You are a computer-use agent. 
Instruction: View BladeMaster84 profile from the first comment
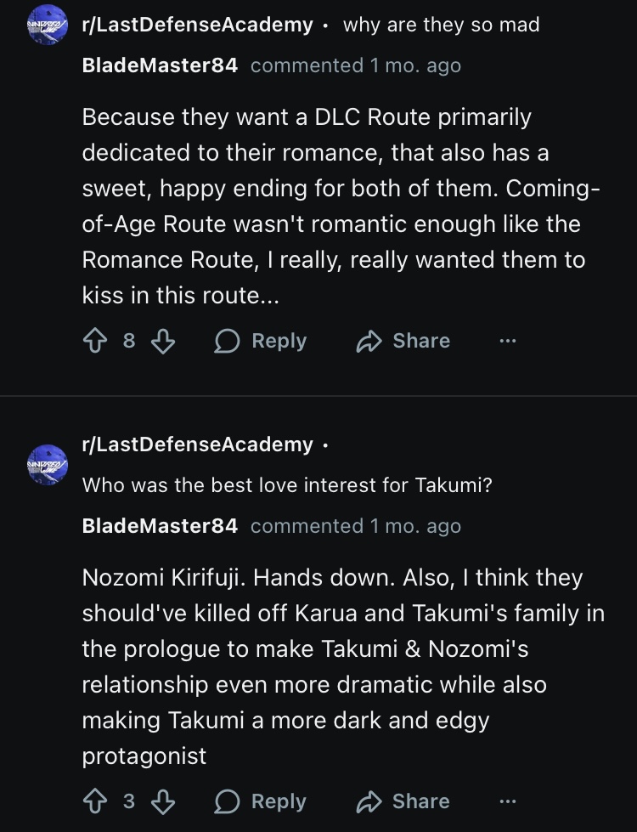[160, 66]
